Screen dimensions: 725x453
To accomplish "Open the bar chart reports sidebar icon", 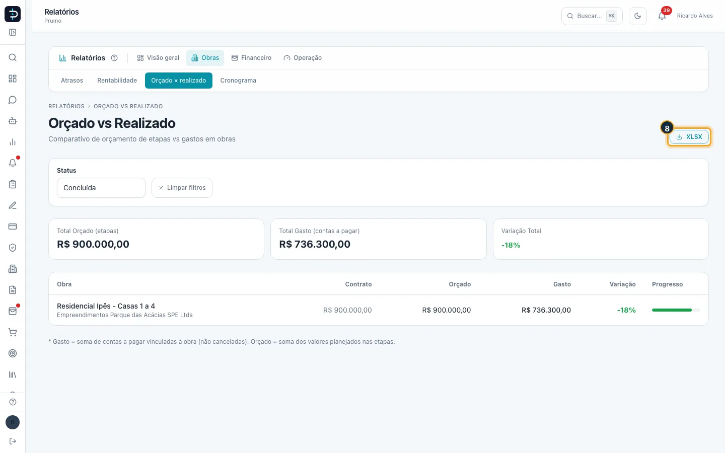I will (13, 142).
